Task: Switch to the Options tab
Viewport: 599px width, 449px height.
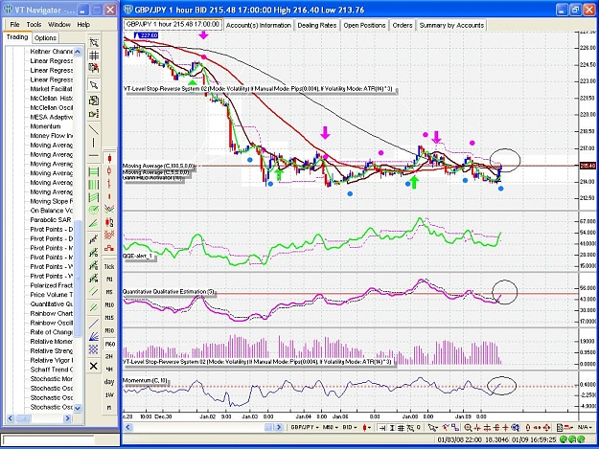Action: point(45,37)
